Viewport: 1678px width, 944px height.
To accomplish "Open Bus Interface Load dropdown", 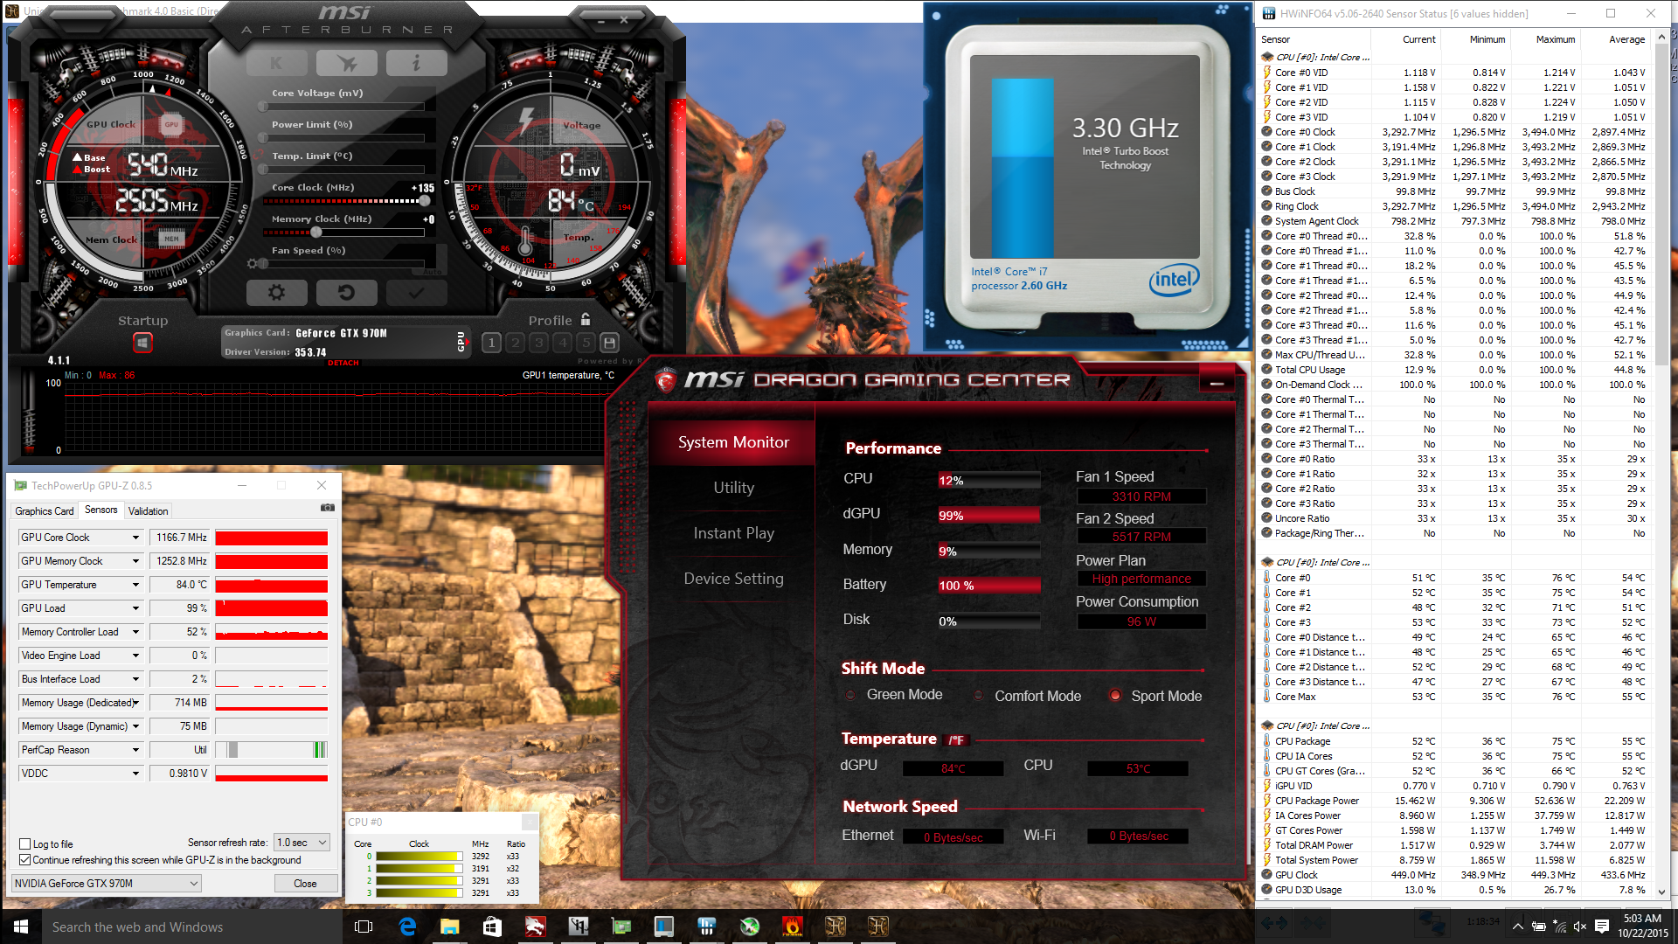I will 135,679.
